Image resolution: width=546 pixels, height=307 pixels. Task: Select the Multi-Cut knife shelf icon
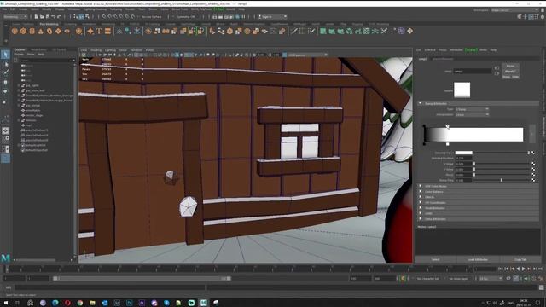click(x=294, y=32)
